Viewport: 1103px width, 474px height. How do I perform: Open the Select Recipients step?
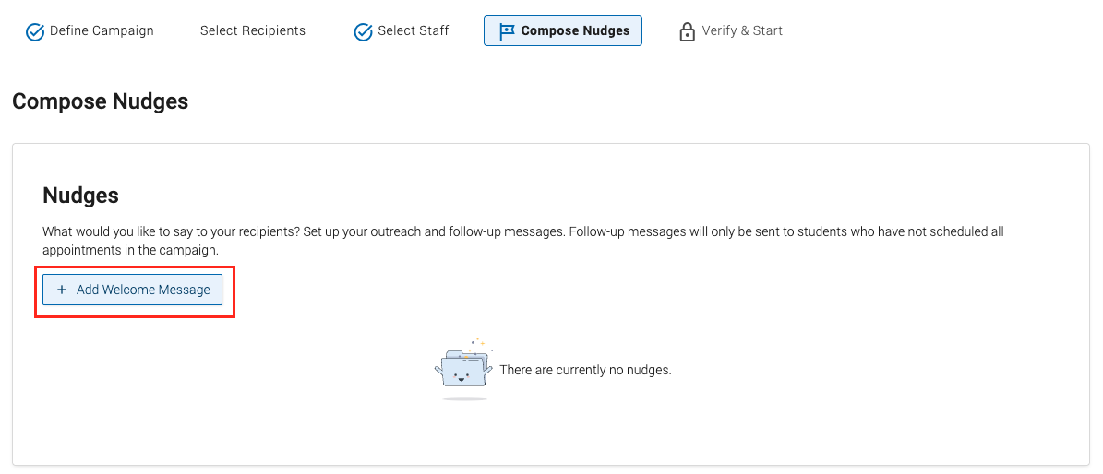[x=253, y=31]
